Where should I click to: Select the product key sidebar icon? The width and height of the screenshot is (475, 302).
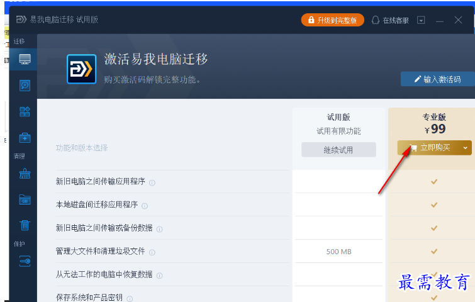pos(25,261)
